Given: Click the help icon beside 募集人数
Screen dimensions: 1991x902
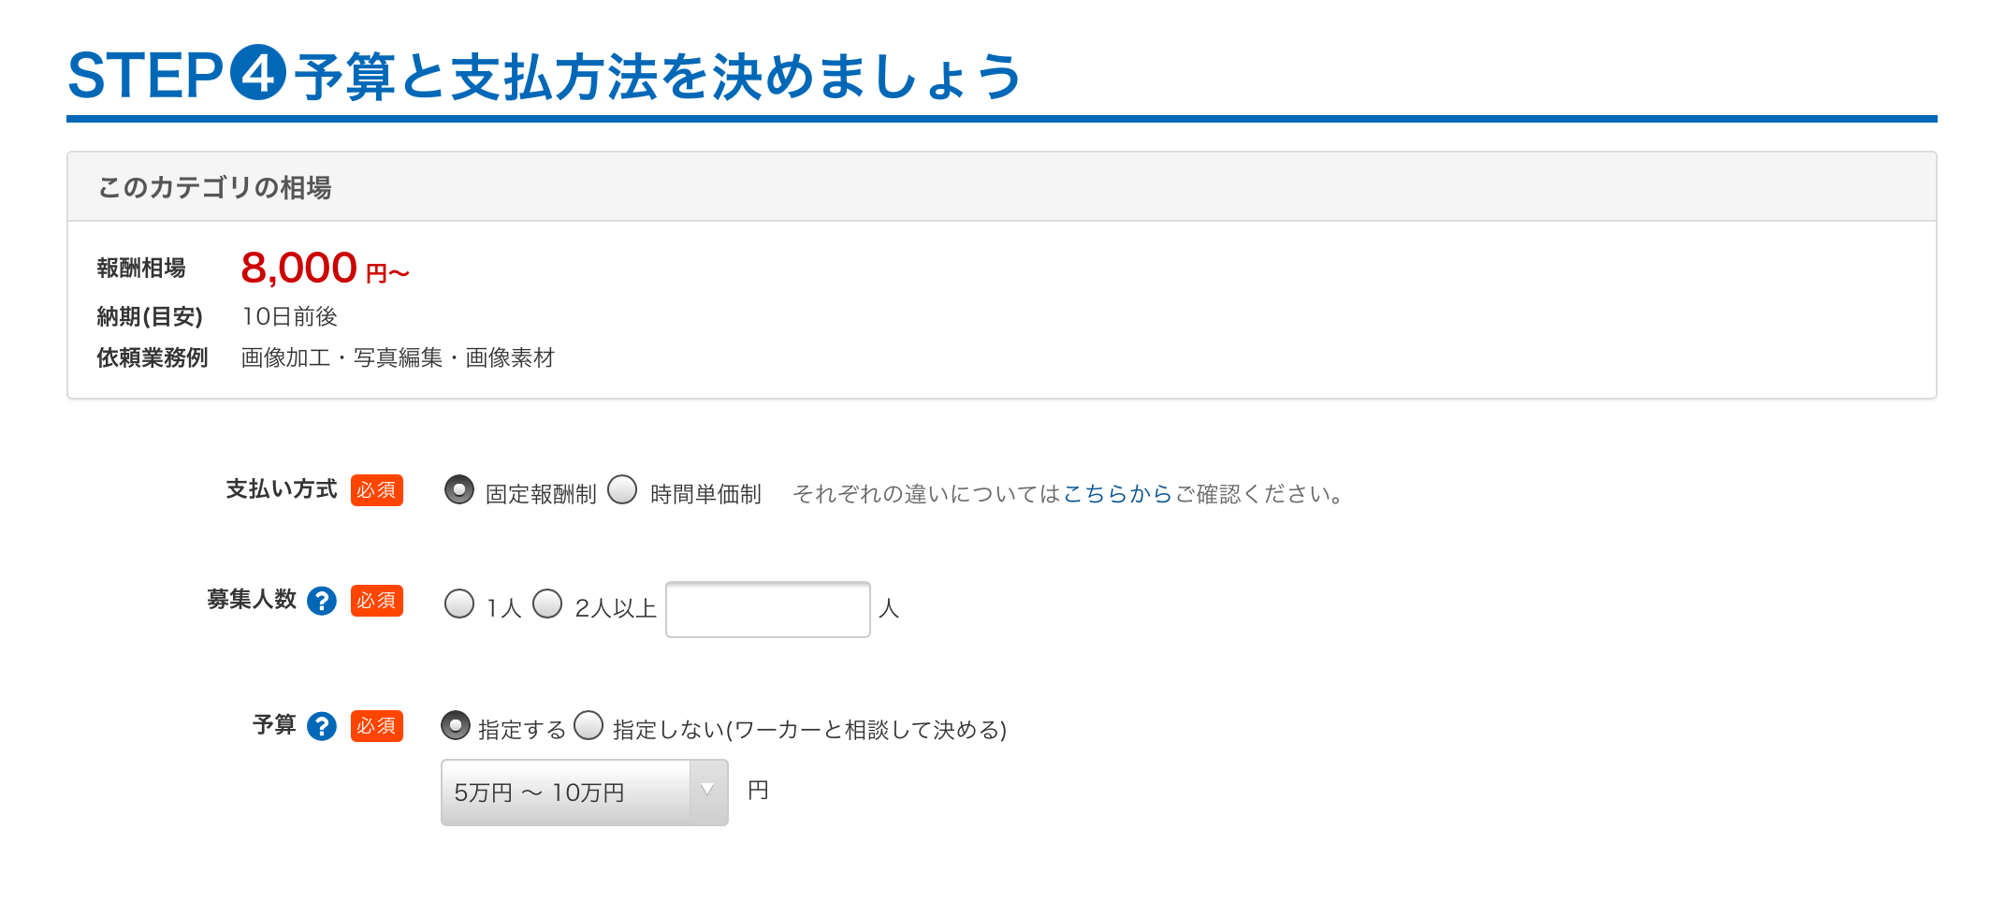Looking at the screenshot, I should 322,601.
